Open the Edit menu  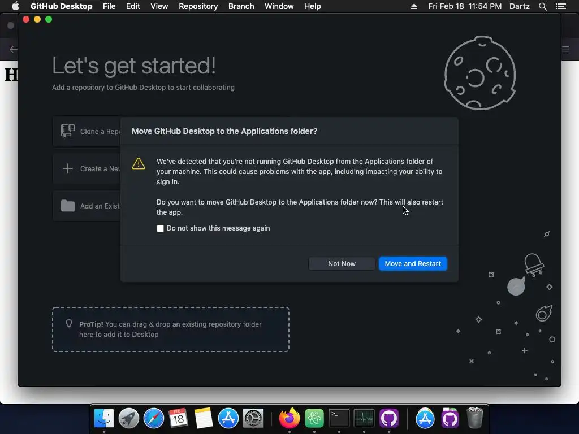(133, 6)
